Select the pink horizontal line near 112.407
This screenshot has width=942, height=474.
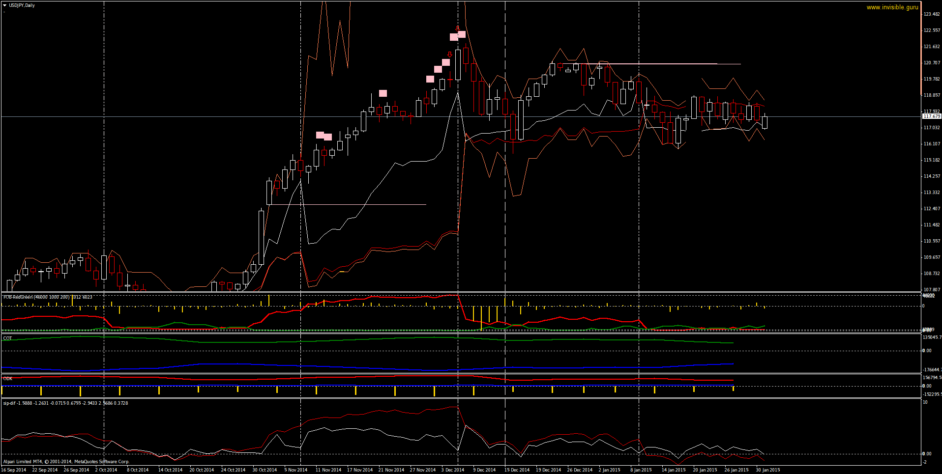349,204
